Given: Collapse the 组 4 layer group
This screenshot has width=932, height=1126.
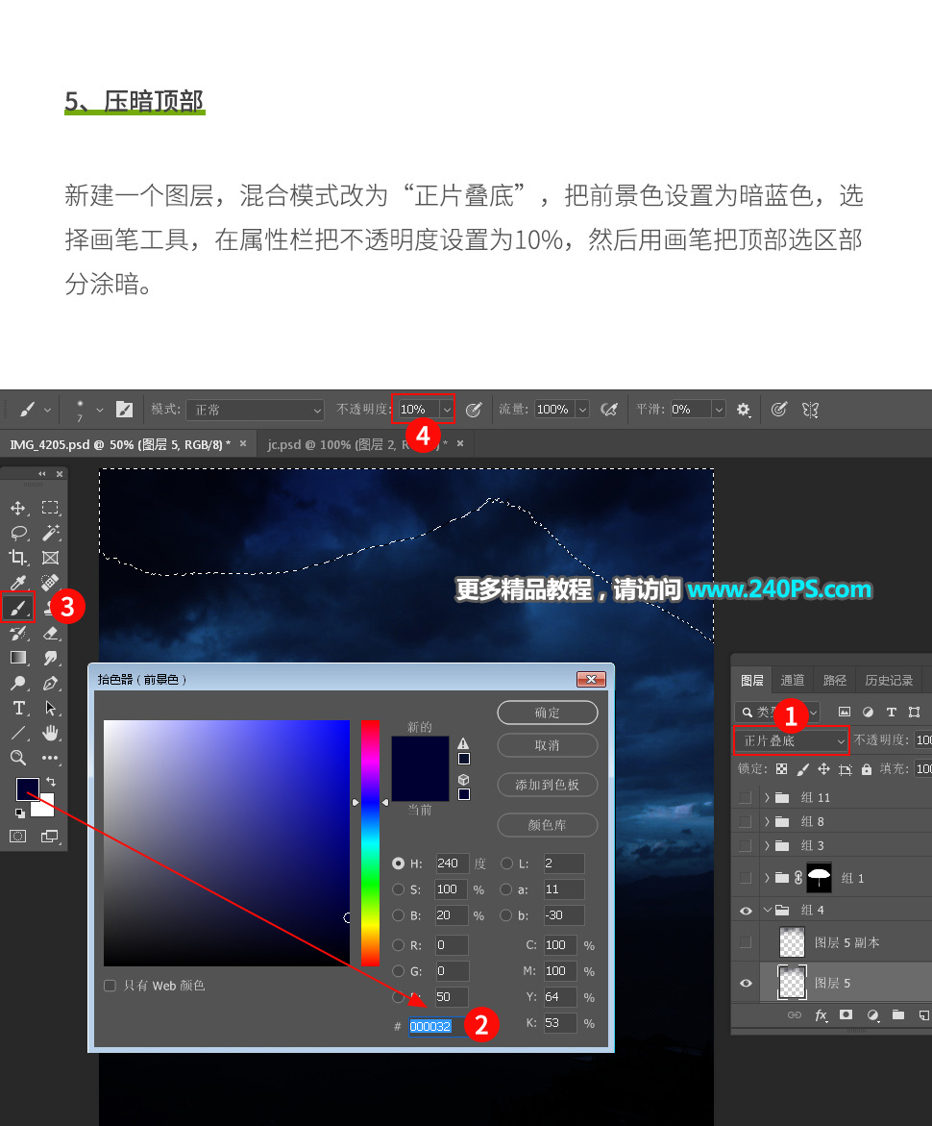Looking at the screenshot, I should 768,910.
